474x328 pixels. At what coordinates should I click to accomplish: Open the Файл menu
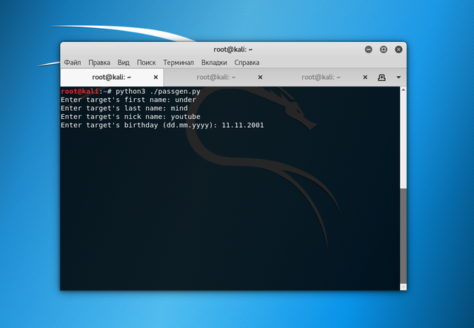[73, 62]
